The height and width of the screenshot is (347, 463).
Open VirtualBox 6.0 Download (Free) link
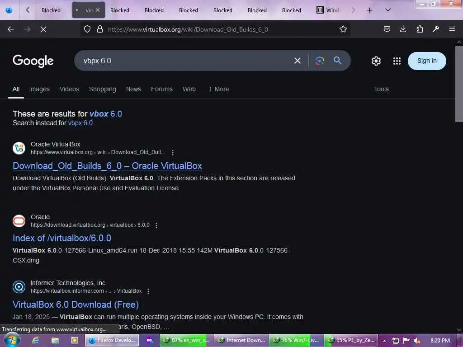point(76,304)
